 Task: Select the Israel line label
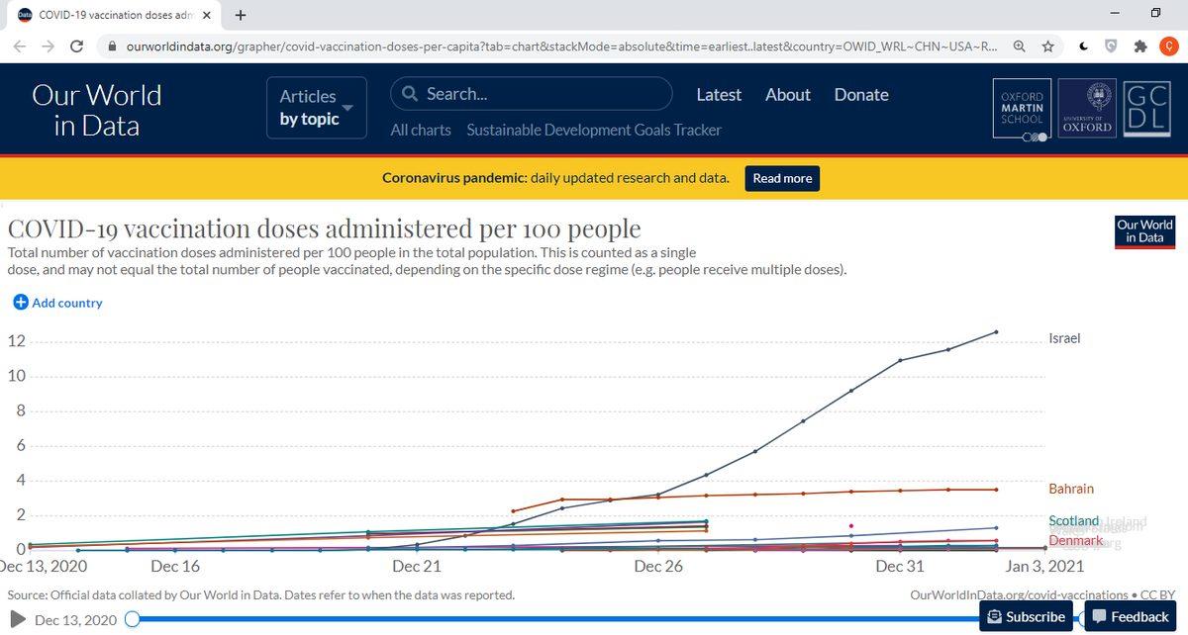pos(1064,338)
